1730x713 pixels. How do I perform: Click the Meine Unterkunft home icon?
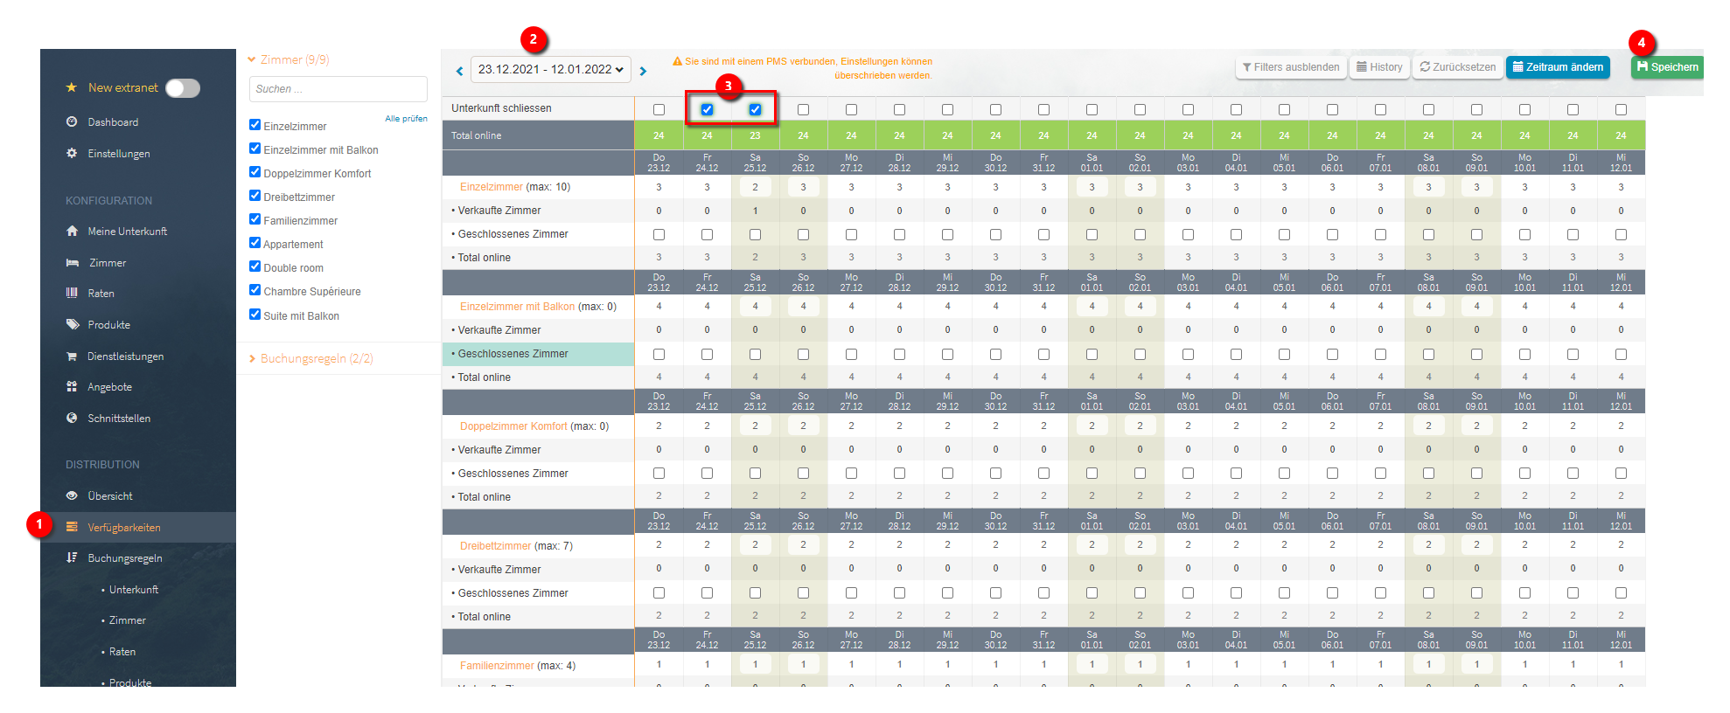tap(72, 231)
